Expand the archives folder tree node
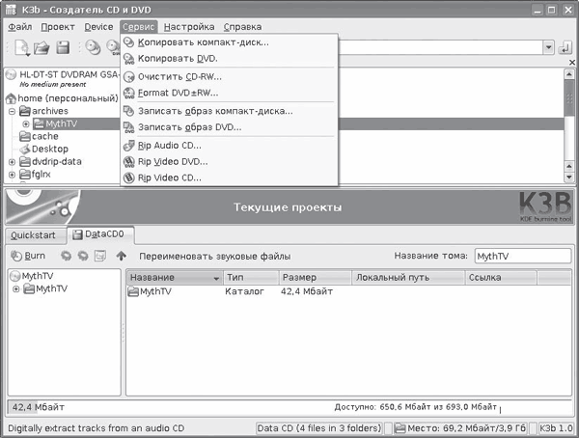 tap(12, 111)
